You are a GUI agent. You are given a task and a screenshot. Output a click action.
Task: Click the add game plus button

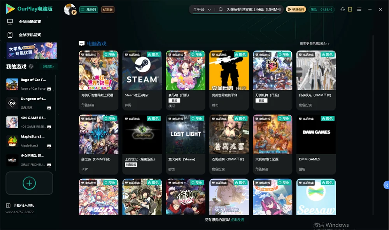[x=29, y=183]
